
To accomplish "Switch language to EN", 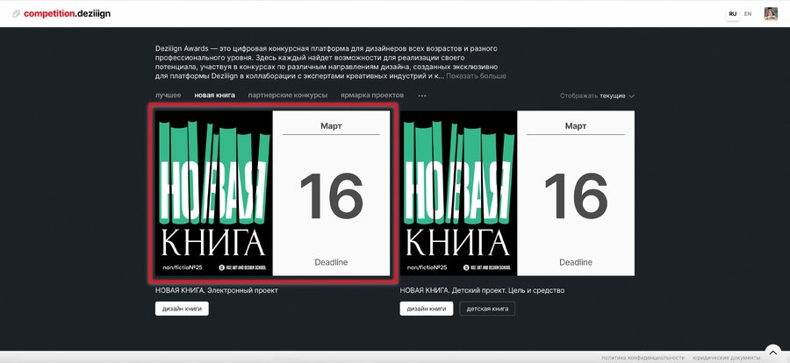I will pos(748,14).
